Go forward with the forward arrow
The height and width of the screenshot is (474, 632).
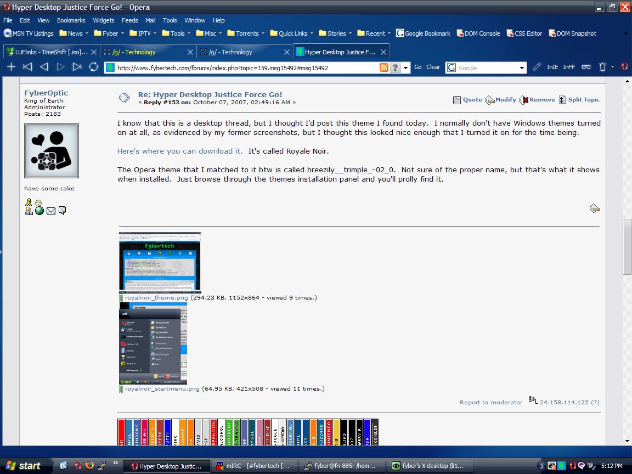(x=60, y=67)
